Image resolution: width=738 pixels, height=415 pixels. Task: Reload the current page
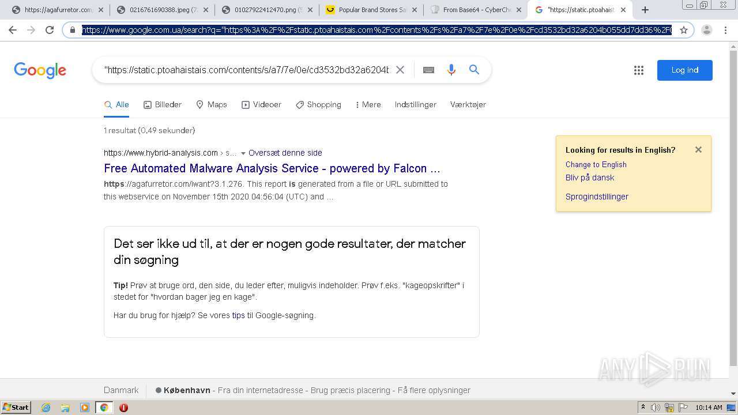[x=50, y=30]
